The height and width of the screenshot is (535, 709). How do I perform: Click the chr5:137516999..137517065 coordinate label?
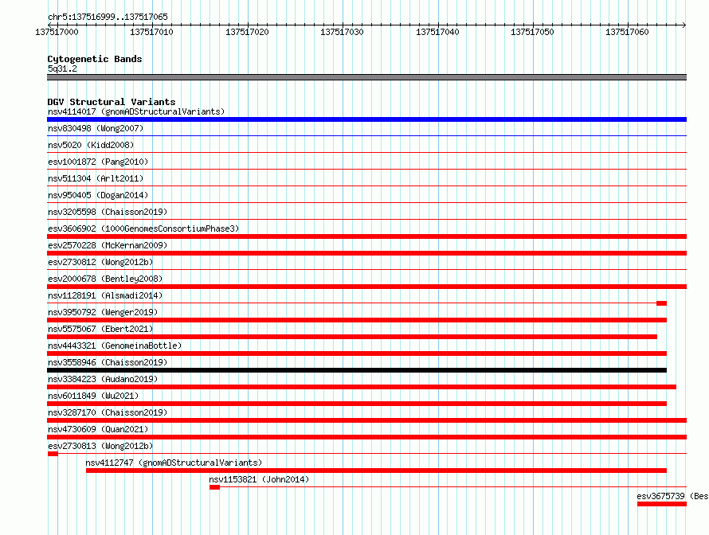[108, 17]
